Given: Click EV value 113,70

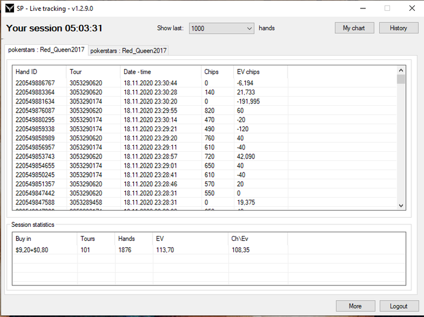Looking at the screenshot, I should 165,250.
